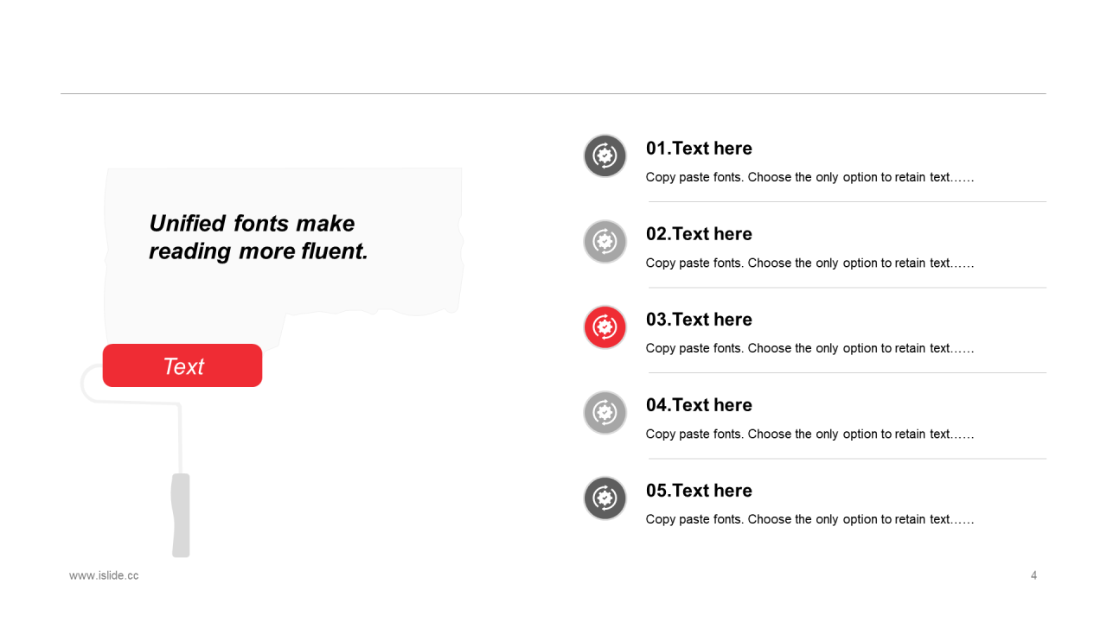The image size is (1107, 622).
Task: Click description text under 02.Text here
Action: (809, 263)
